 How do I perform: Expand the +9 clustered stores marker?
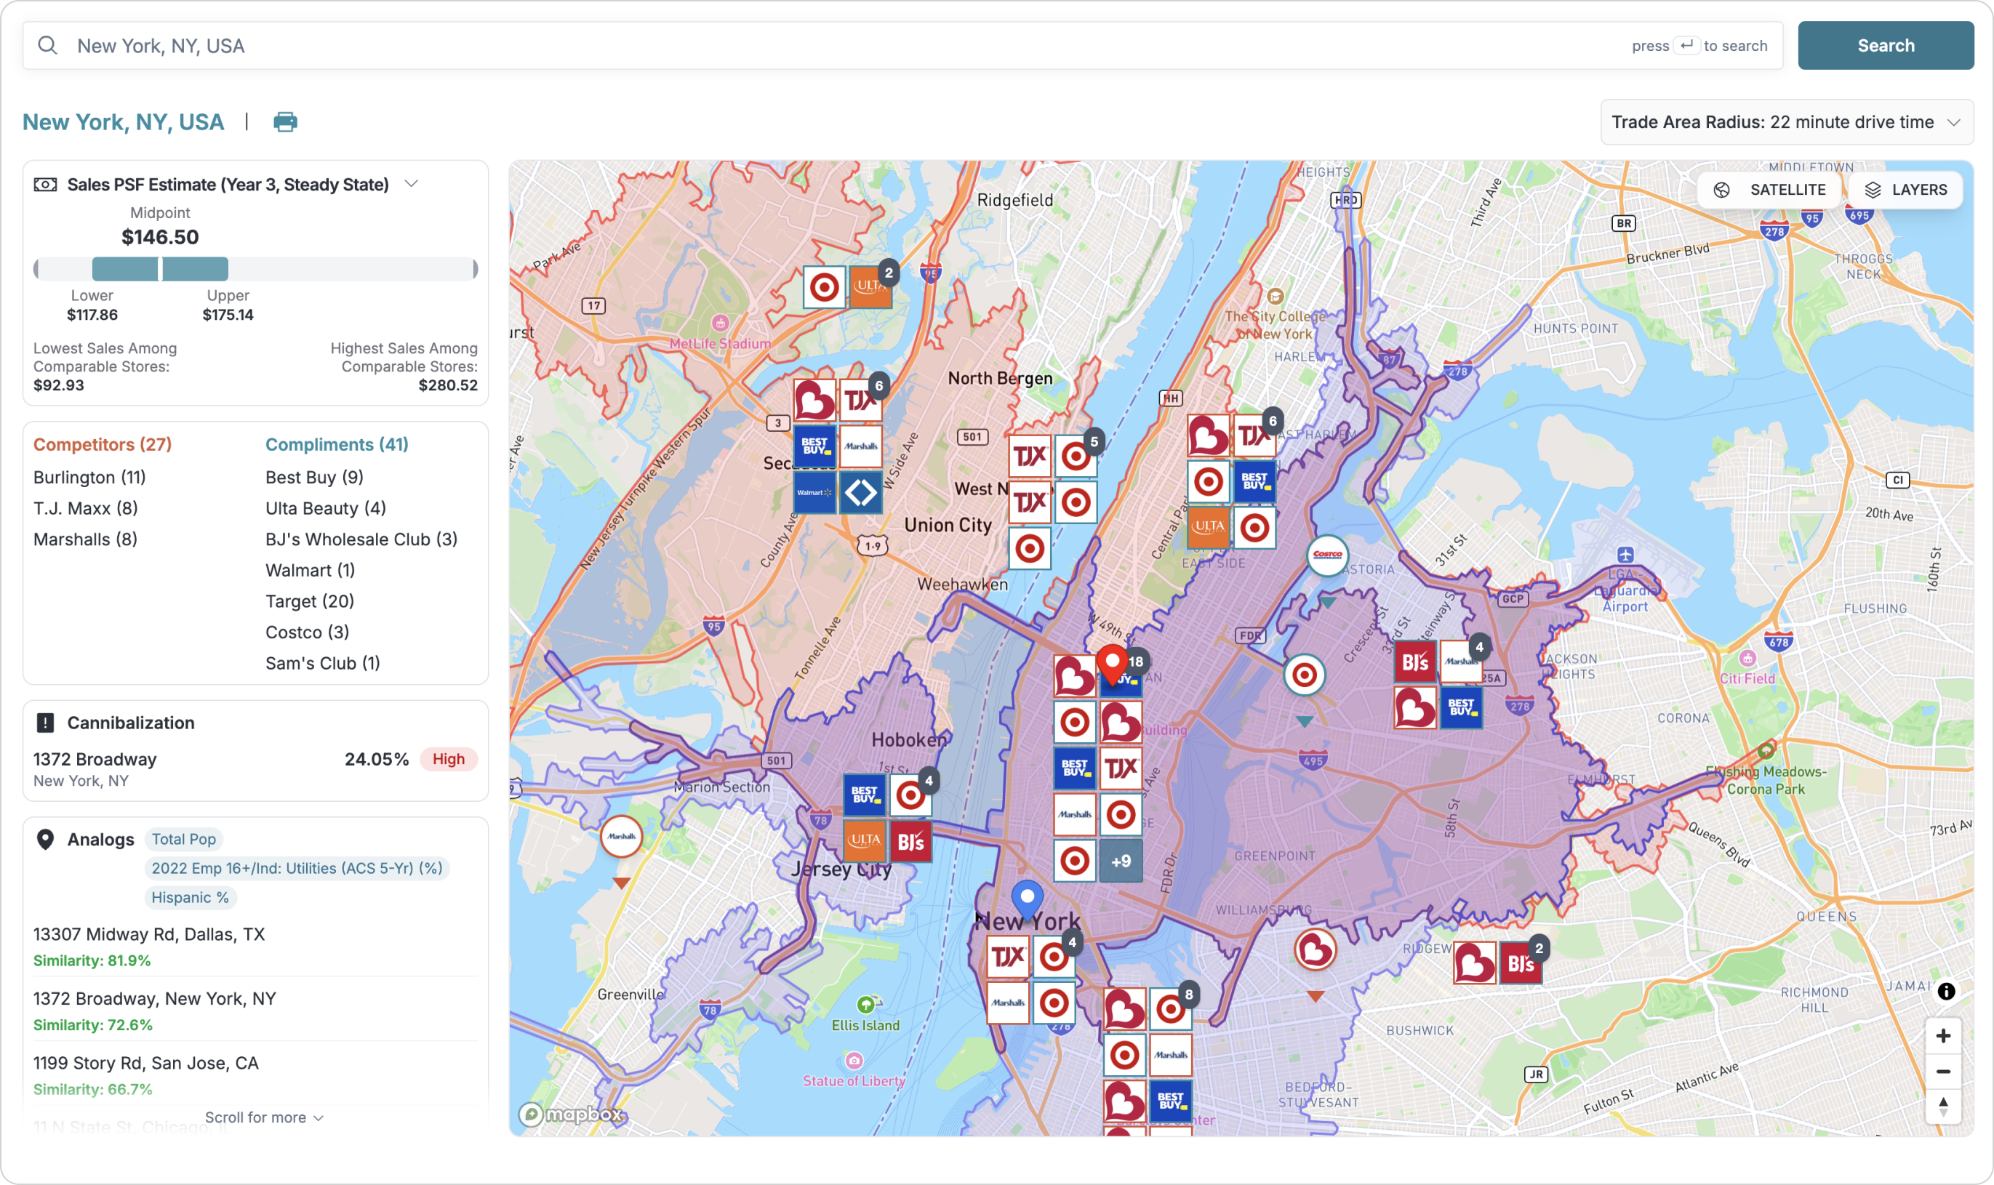tap(1121, 861)
